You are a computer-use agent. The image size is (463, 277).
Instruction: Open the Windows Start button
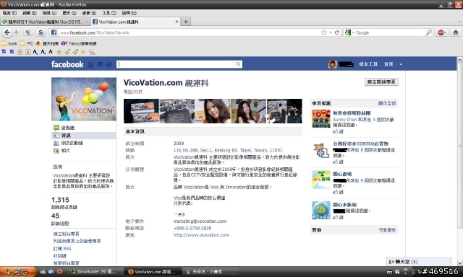pos(17,272)
